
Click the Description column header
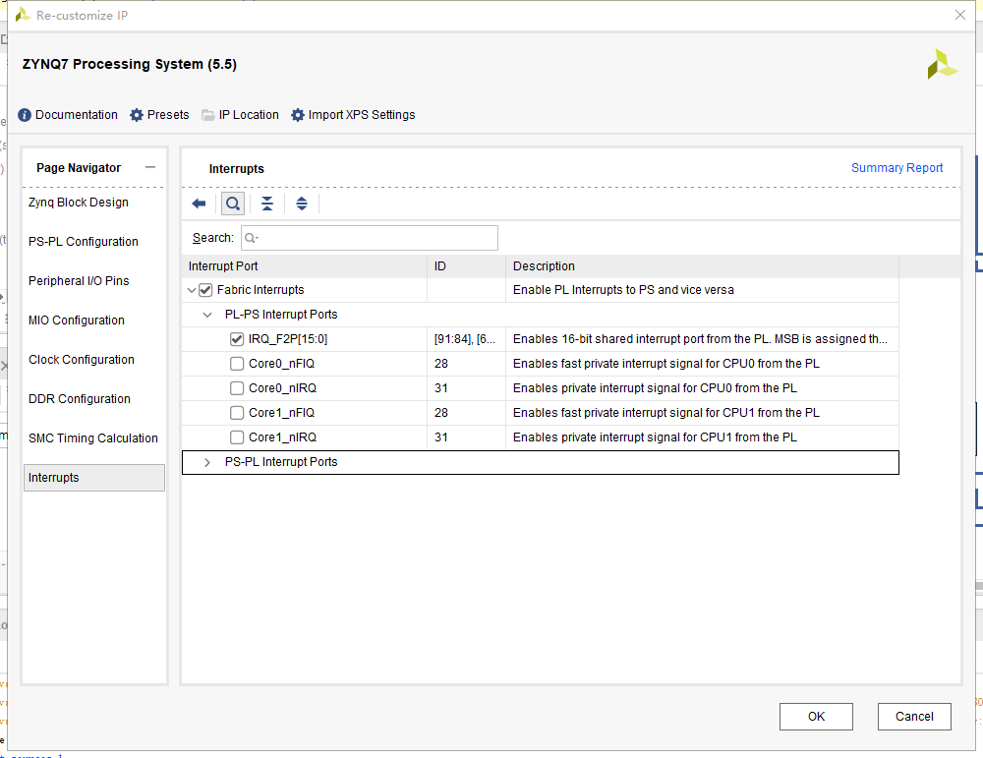[x=702, y=266]
